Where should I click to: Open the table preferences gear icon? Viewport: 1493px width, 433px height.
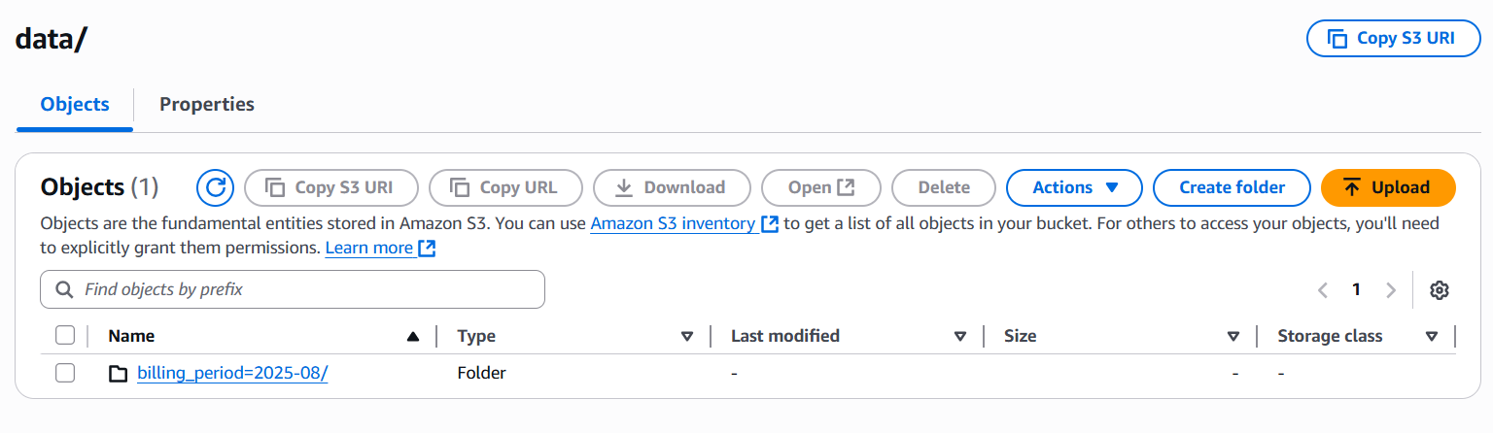(1440, 289)
